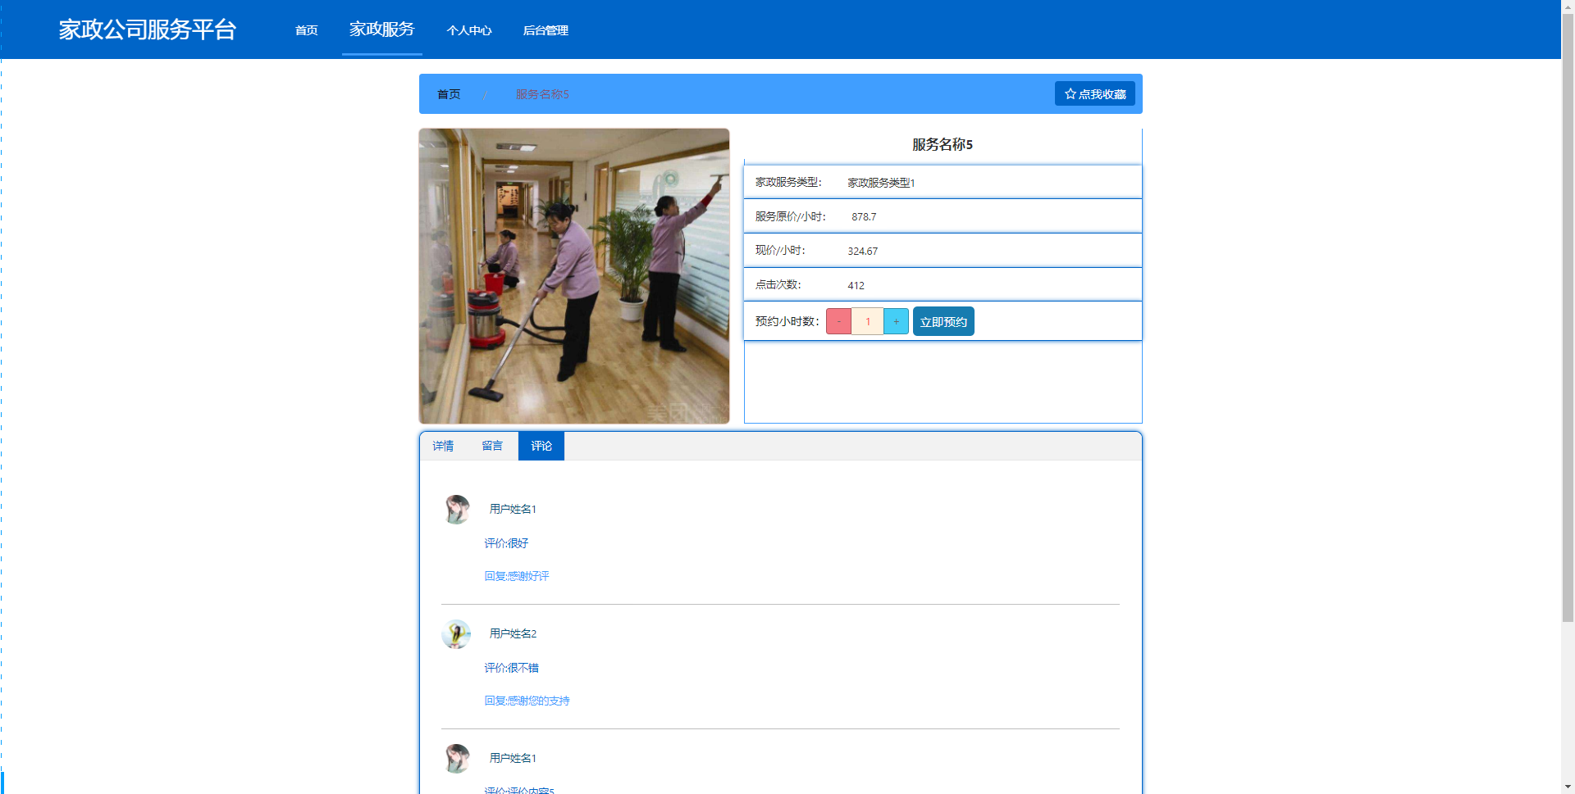Click the 评价:很好 comment text
Viewport: 1575px width, 794px height.
coord(506,543)
